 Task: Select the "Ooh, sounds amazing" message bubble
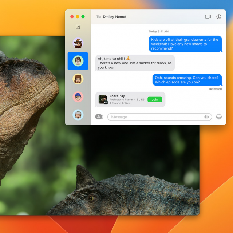(187, 80)
